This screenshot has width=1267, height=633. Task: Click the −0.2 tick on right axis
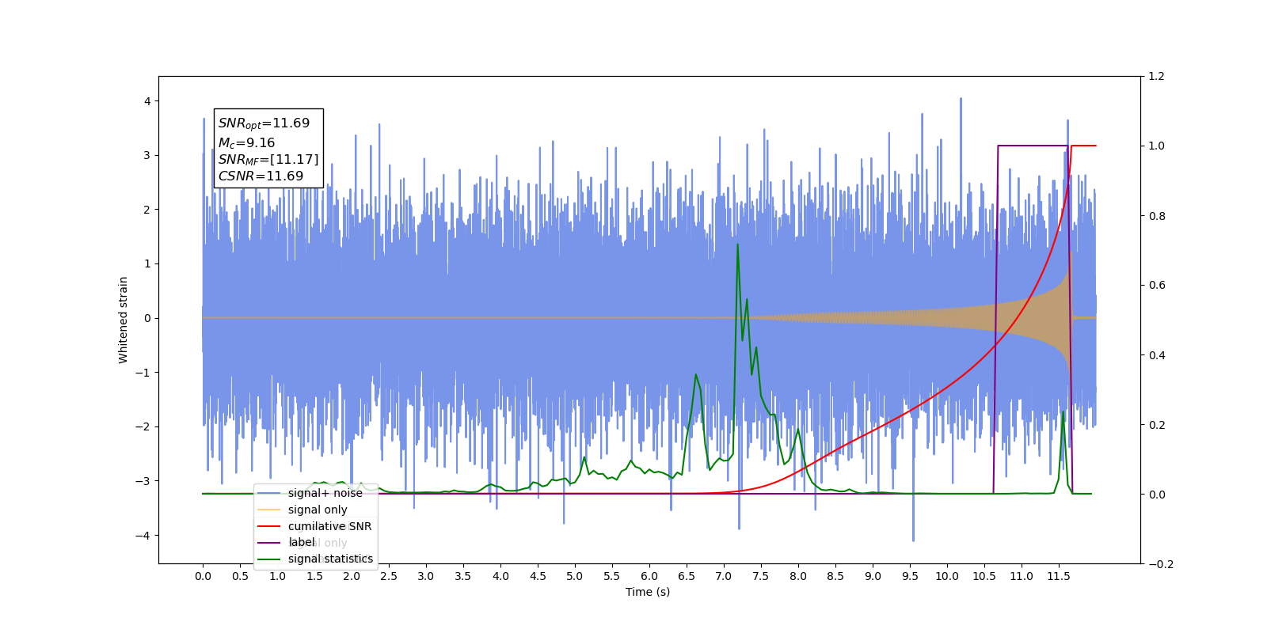pyautogui.click(x=1160, y=564)
